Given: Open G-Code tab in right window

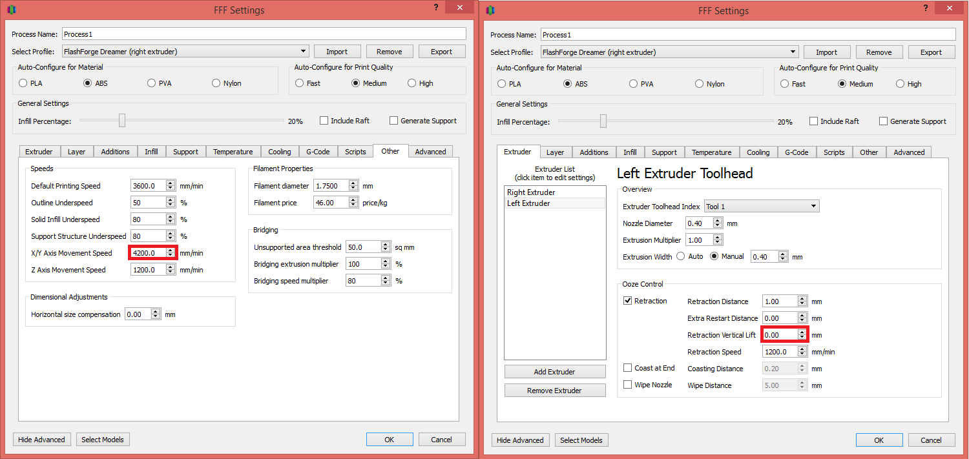Looking at the screenshot, I should [797, 152].
